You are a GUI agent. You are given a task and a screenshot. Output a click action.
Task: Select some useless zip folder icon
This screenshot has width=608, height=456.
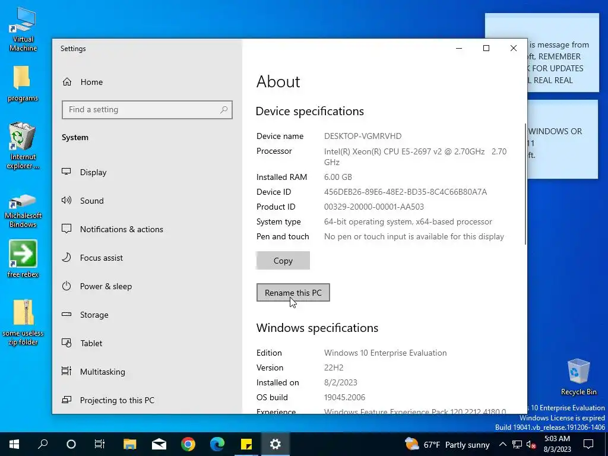point(23,322)
